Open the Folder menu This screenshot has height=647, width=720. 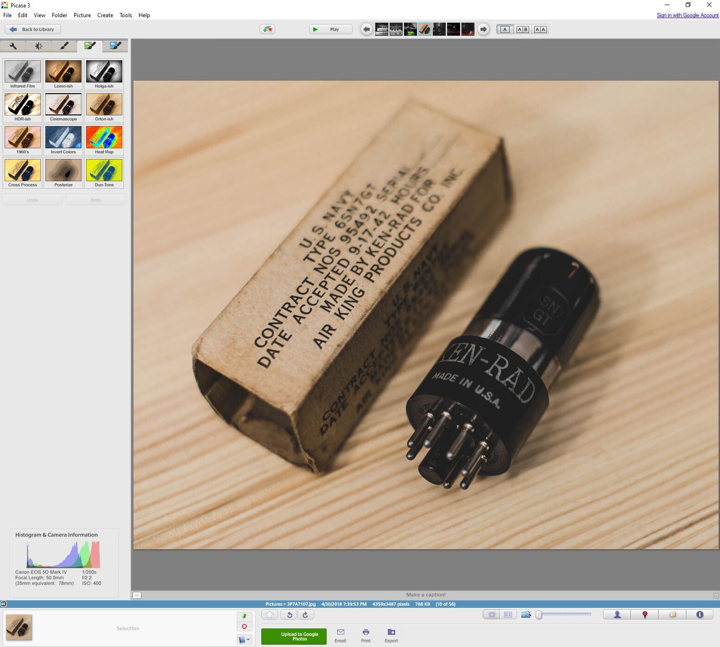tap(59, 15)
